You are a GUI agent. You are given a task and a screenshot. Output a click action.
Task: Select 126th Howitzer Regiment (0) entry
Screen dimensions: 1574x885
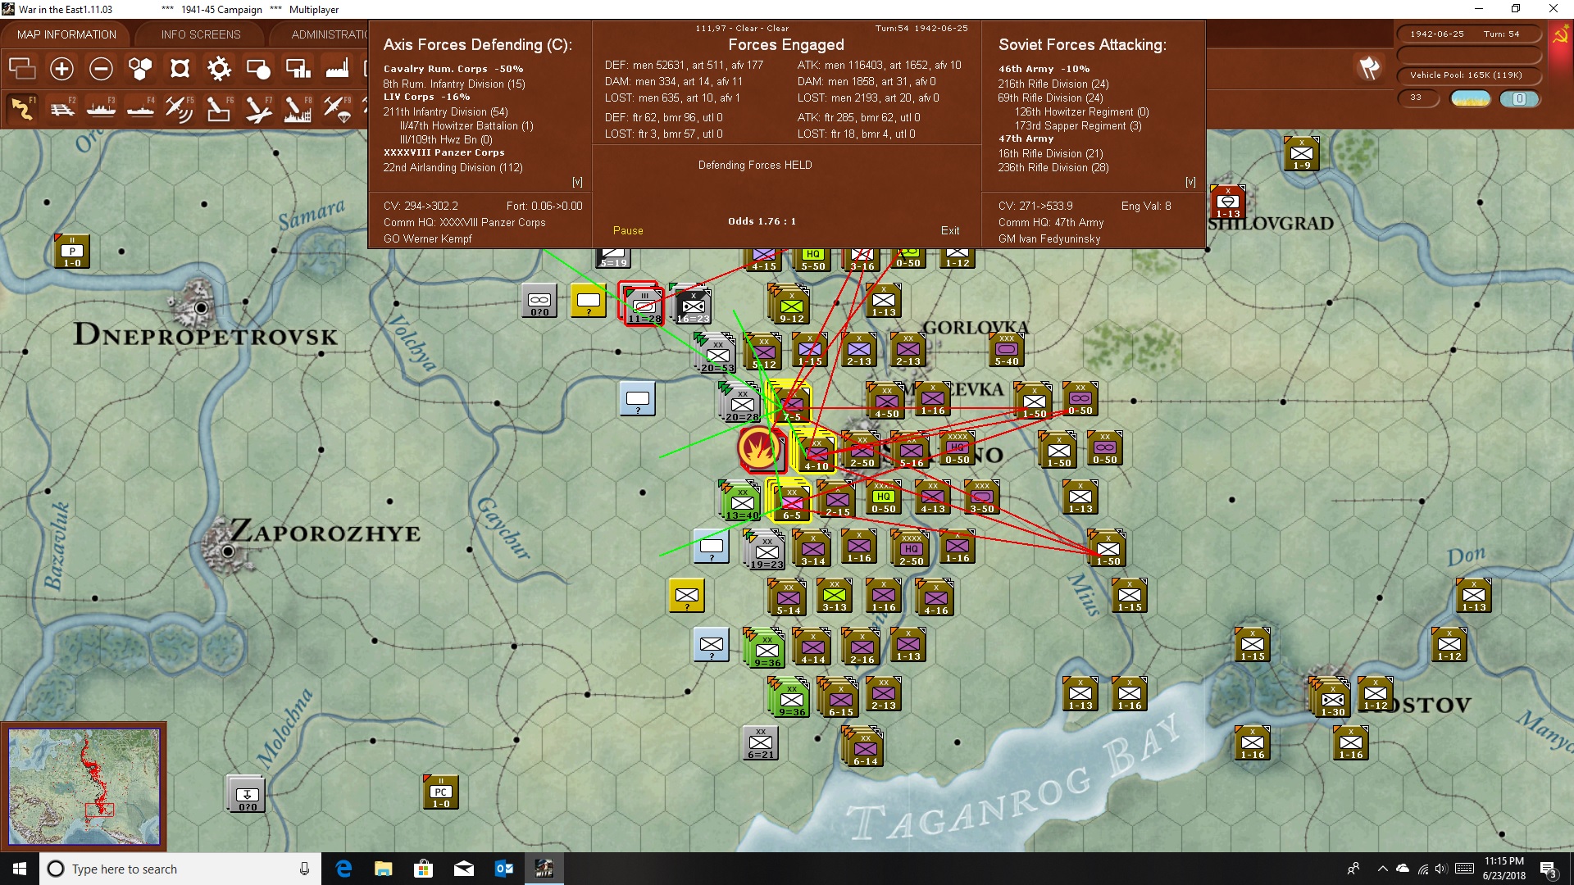1081,112
